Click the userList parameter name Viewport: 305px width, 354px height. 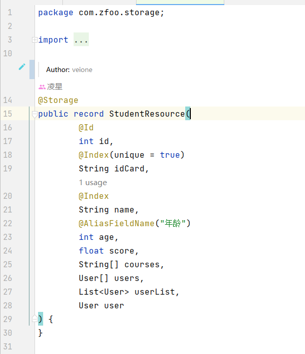tap(155, 292)
